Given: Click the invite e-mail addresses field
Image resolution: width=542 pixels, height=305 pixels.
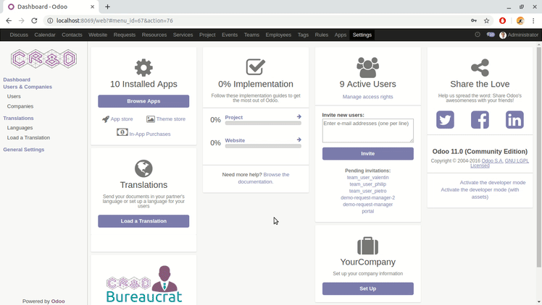Looking at the screenshot, I should pyautogui.click(x=368, y=131).
